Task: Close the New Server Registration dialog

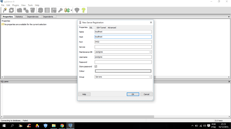Action: 151,22
